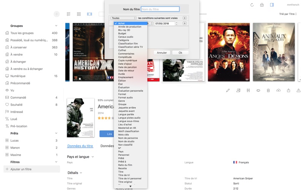Click the pencil edit icon
Viewport: 304px width, 190px height.
[228, 90]
